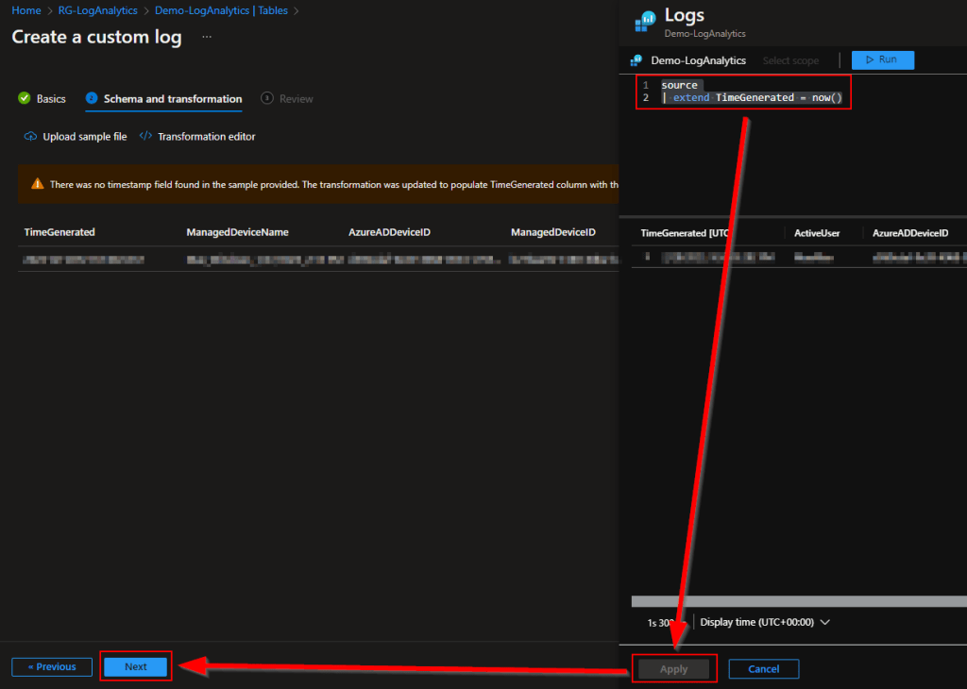967x689 pixels.
Task: Click the Logs analytics icon in header
Action: tap(646, 21)
